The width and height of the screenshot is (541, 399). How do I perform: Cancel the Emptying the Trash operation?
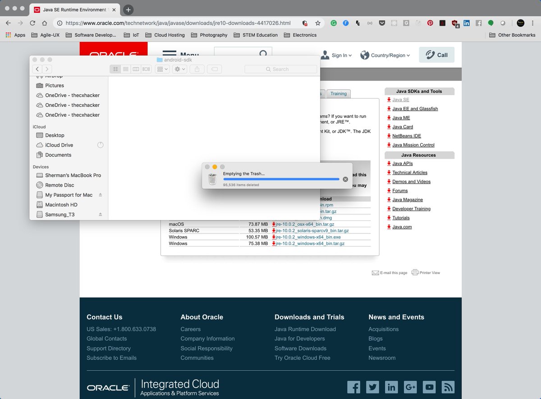point(345,179)
